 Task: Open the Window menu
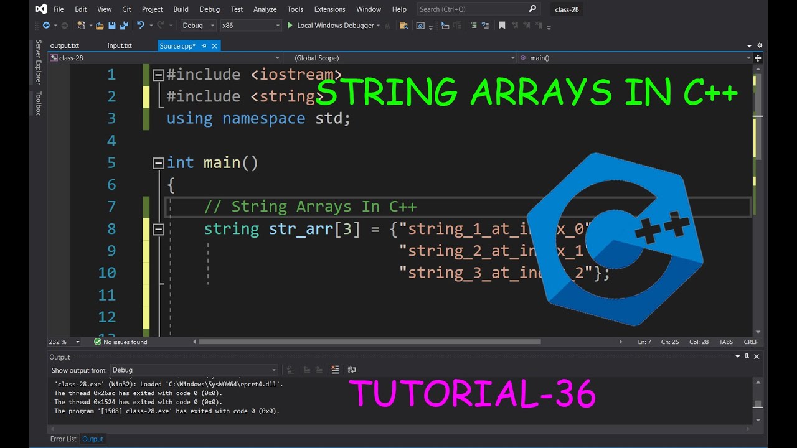(369, 9)
